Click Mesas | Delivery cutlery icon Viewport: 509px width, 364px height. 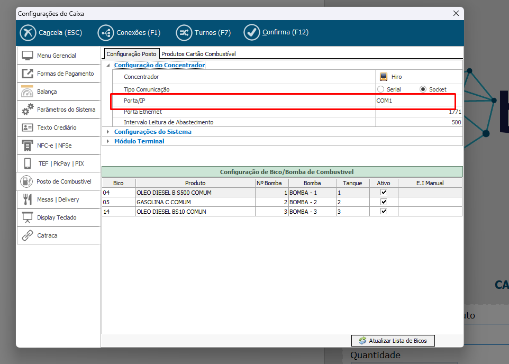coord(28,199)
